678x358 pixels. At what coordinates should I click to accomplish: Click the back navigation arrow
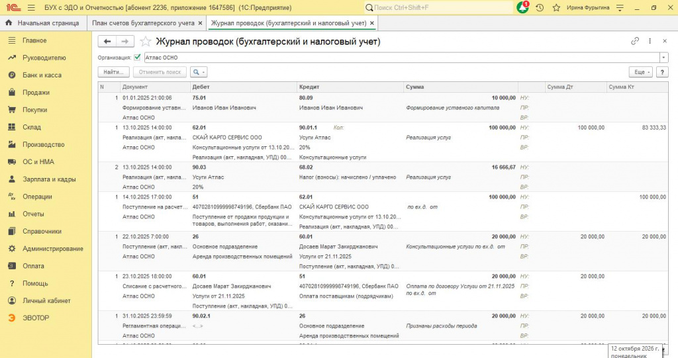(x=107, y=42)
